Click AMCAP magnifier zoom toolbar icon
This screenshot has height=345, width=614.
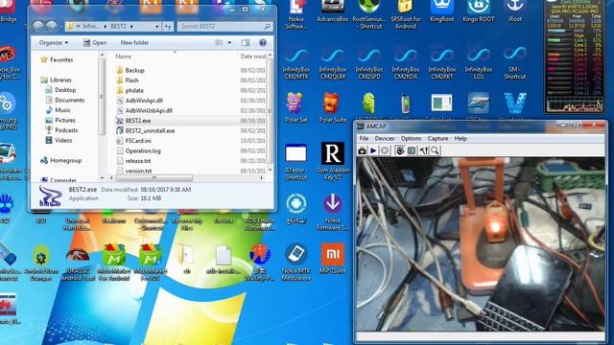click(435, 150)
